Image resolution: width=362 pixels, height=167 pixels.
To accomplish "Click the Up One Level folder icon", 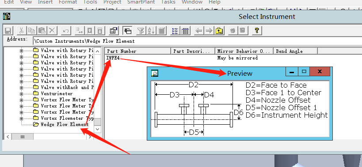I will [219, 30].
